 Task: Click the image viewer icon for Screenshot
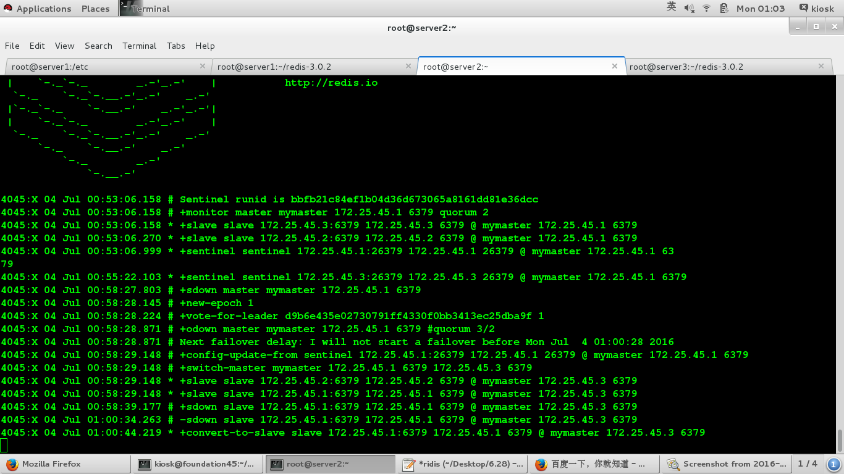pos(672,464)
